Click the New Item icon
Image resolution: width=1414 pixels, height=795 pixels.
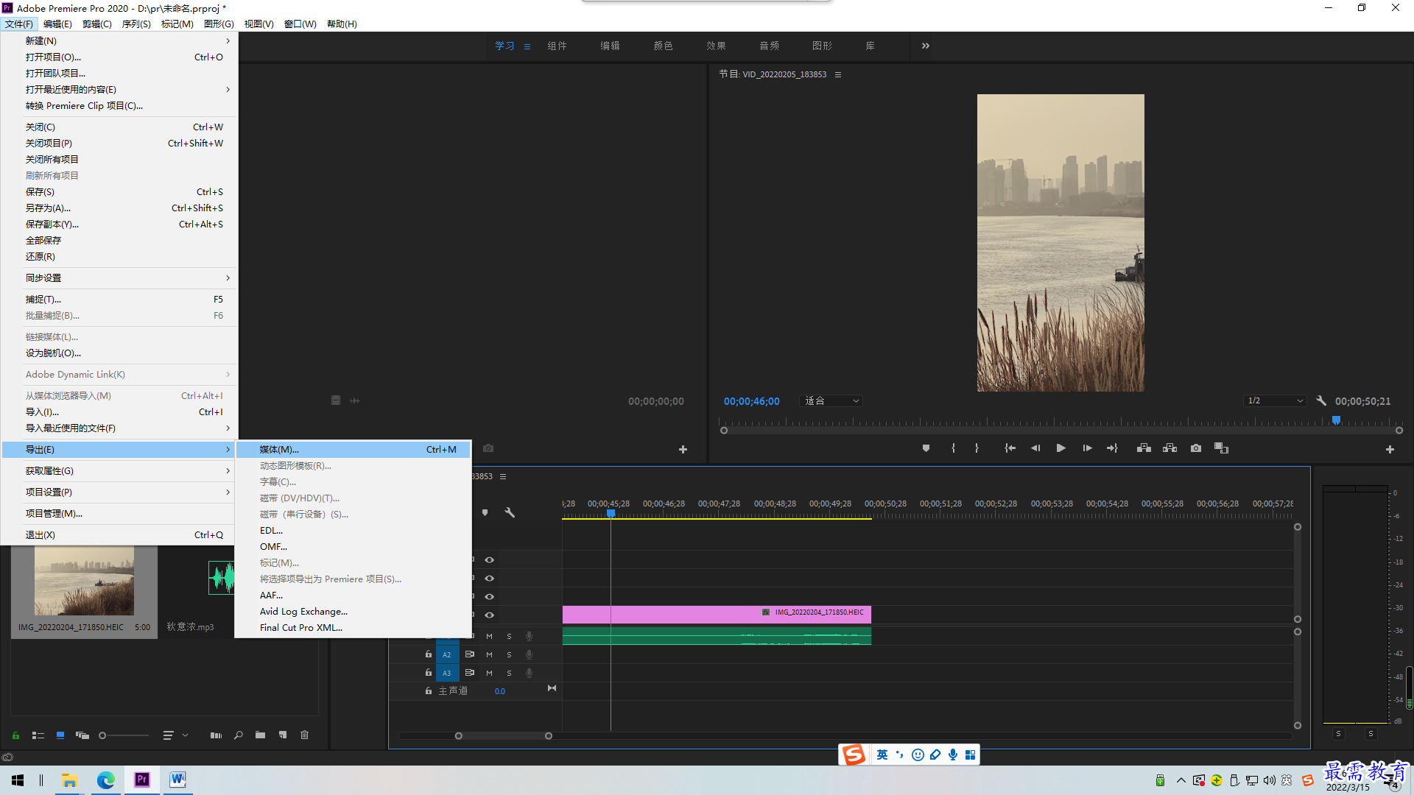283,735
